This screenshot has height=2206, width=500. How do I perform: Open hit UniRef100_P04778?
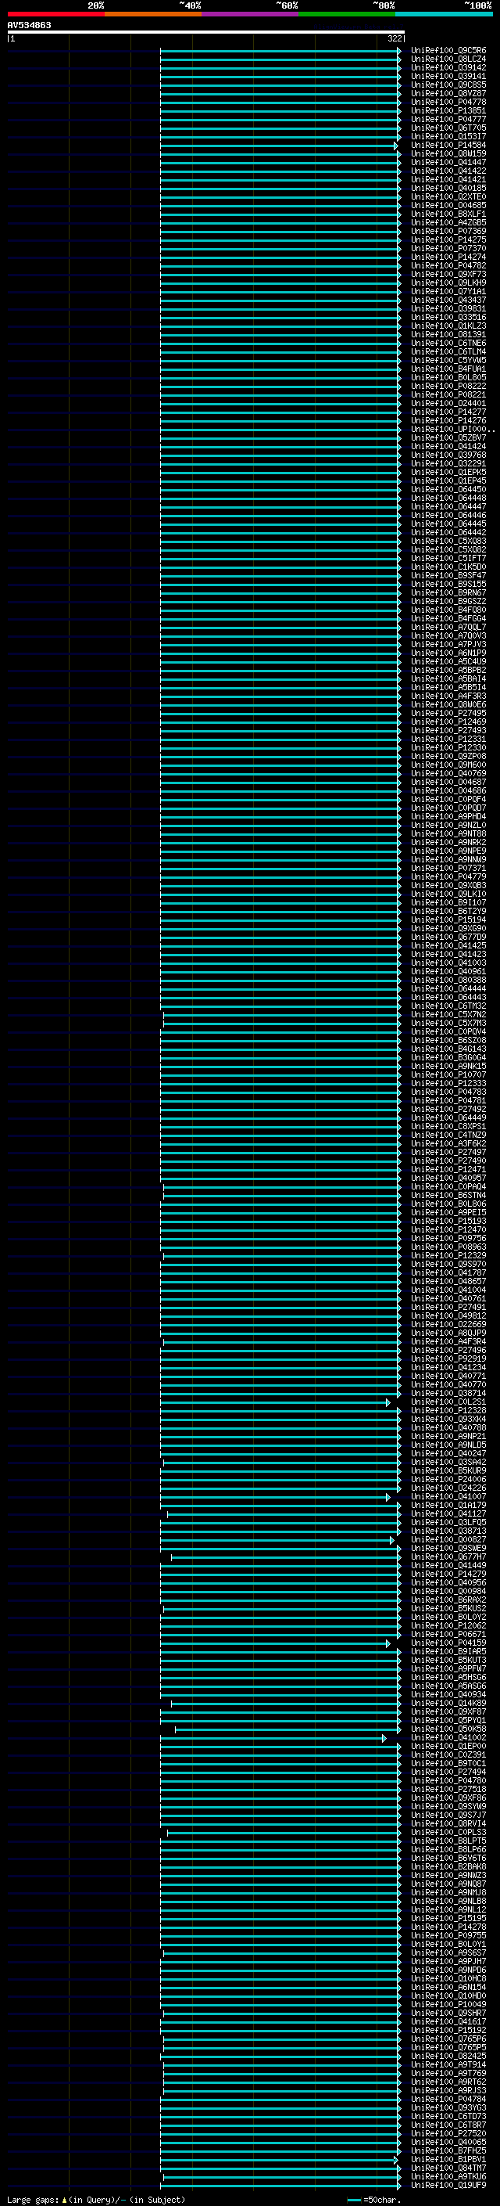pyautogui.click(x=448, y=102)
